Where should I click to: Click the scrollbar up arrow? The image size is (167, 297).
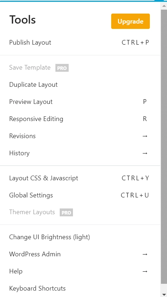(164, 6)
